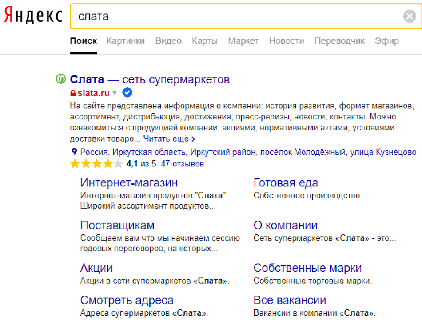Screen dimensions: 422x328
Task: Switch to the Картинки tab
Action: point(125,41)
